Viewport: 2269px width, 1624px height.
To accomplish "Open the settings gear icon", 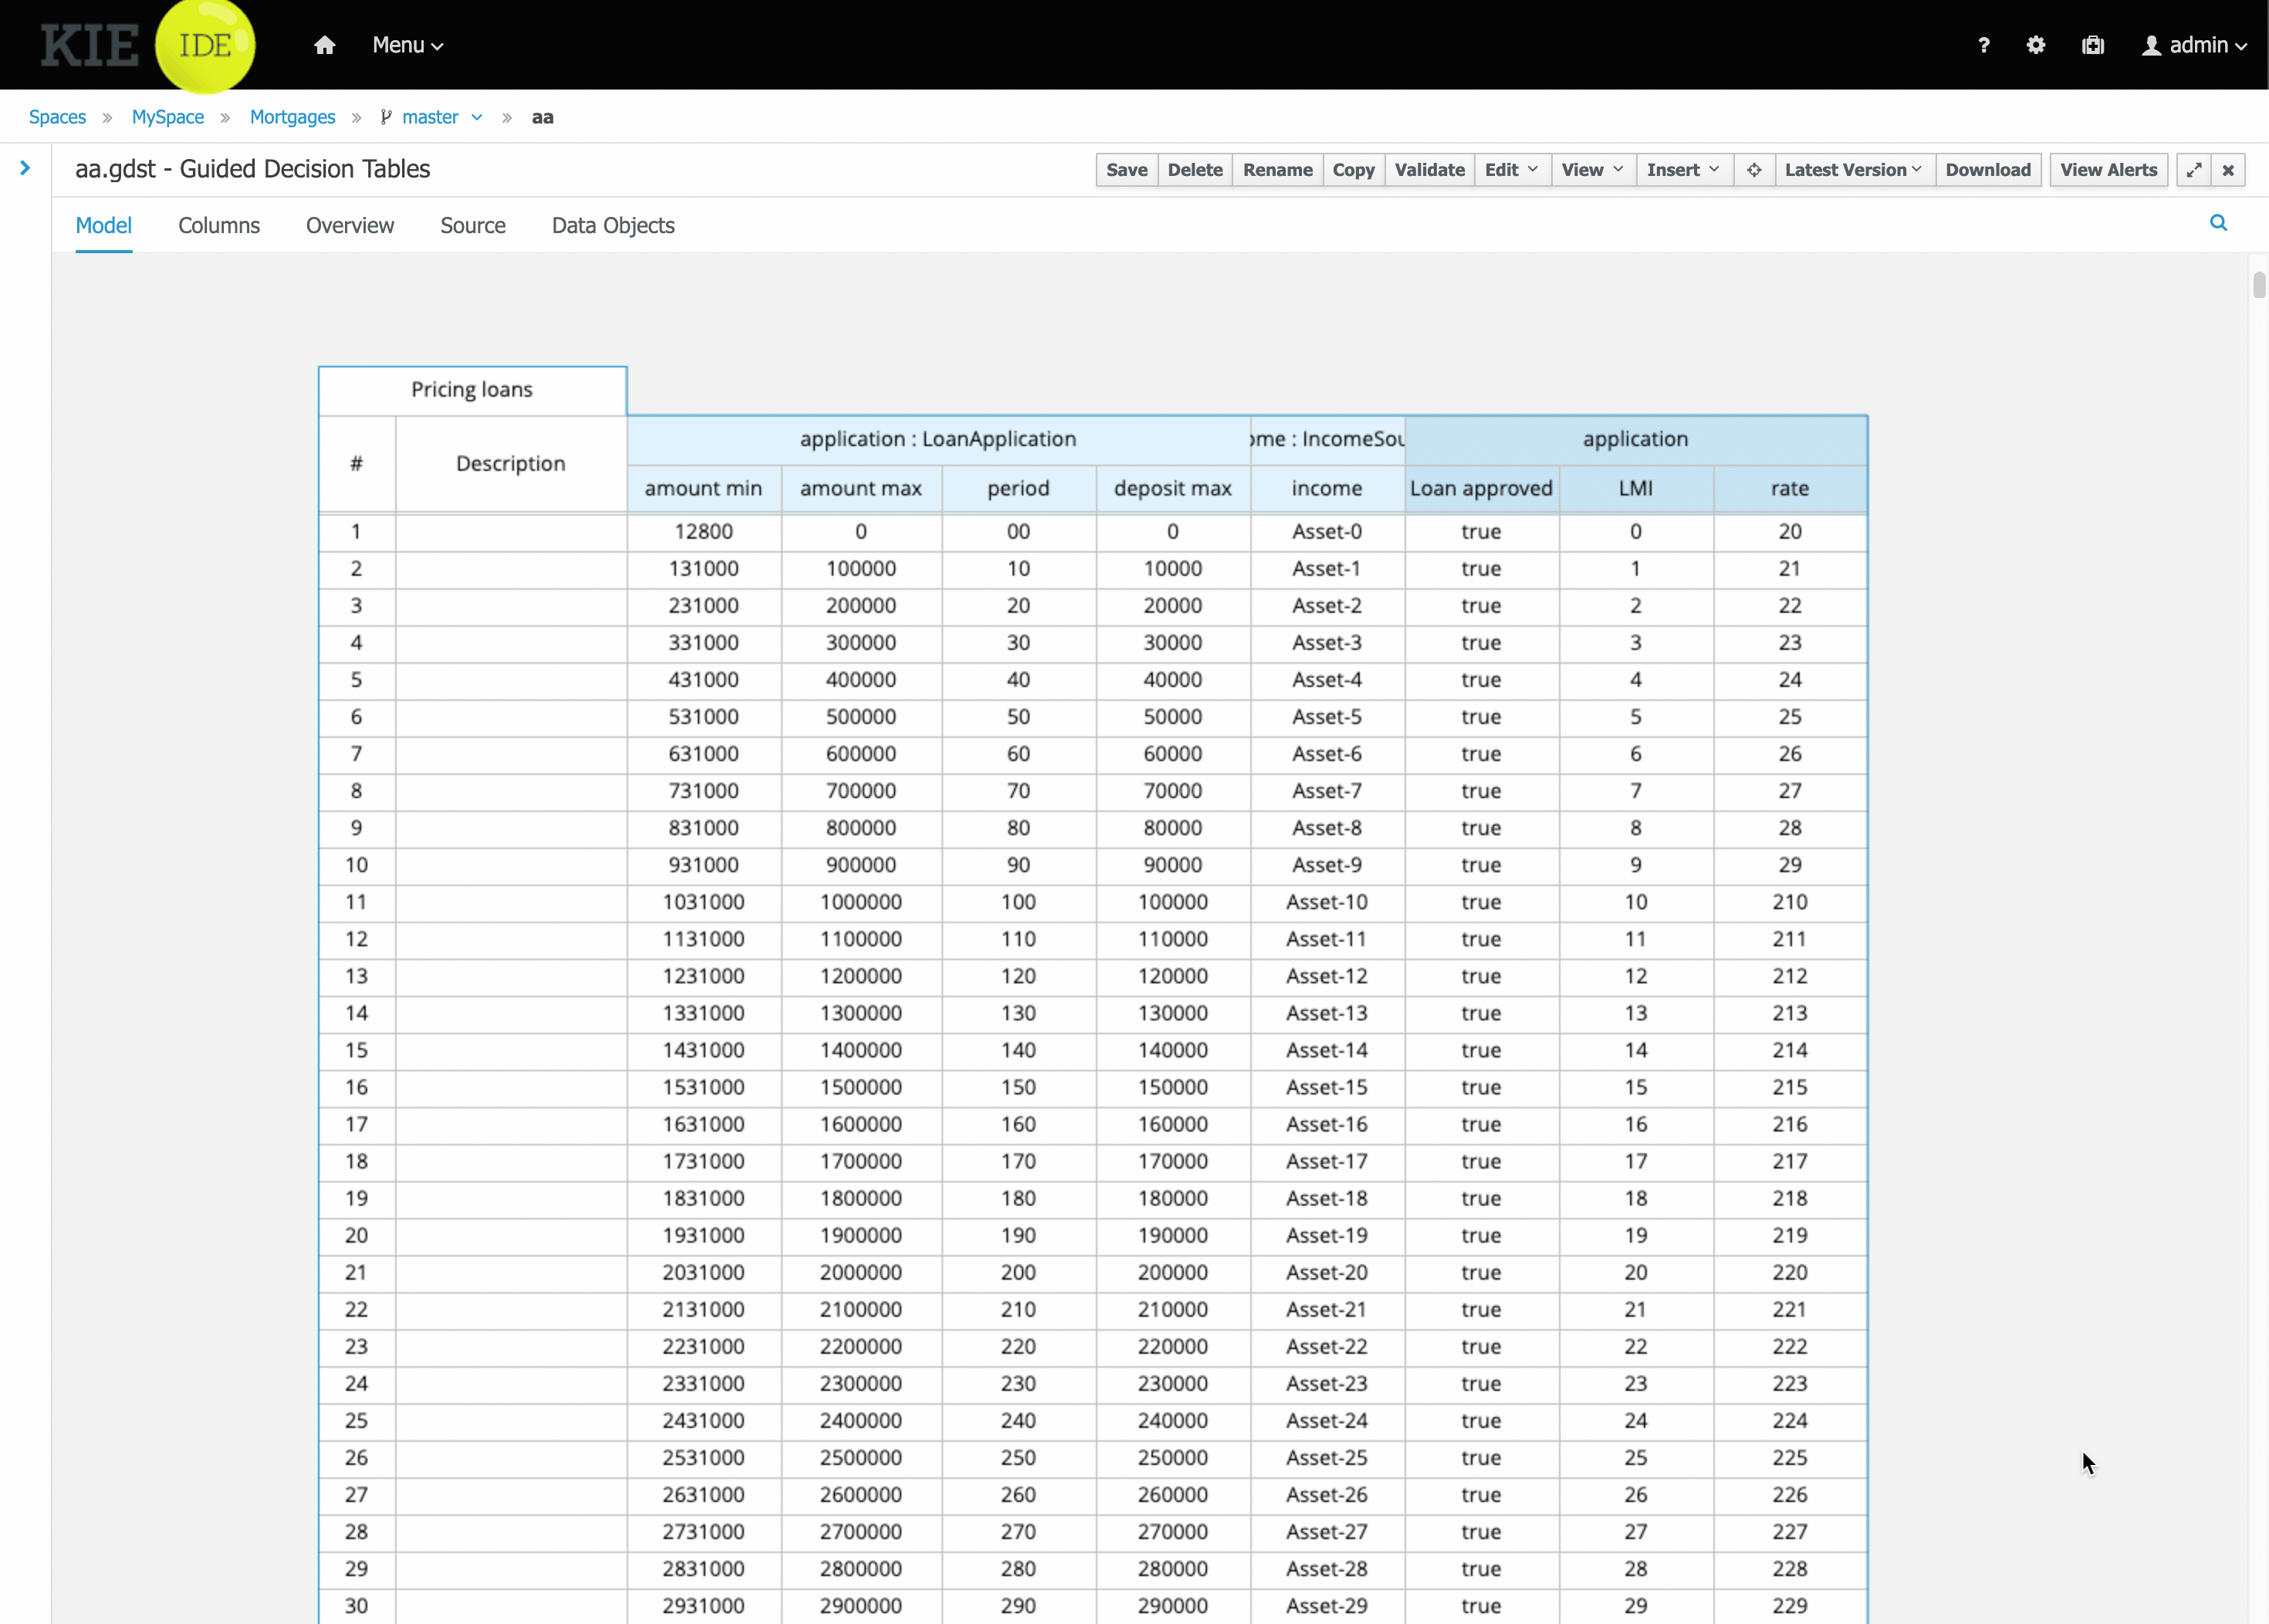I will click(x=2035, y=45).
